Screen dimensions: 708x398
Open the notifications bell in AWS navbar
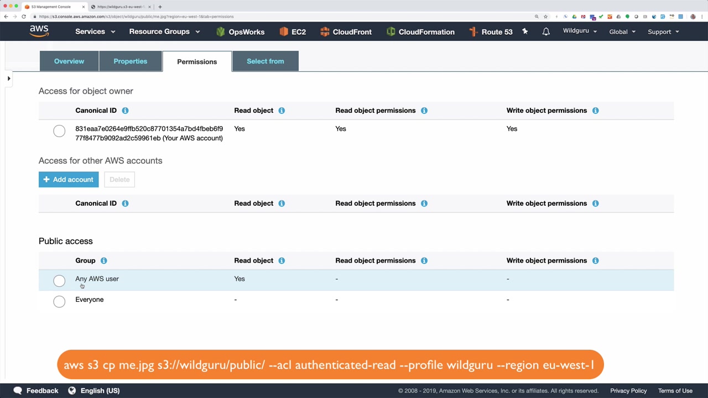[546, 32]
